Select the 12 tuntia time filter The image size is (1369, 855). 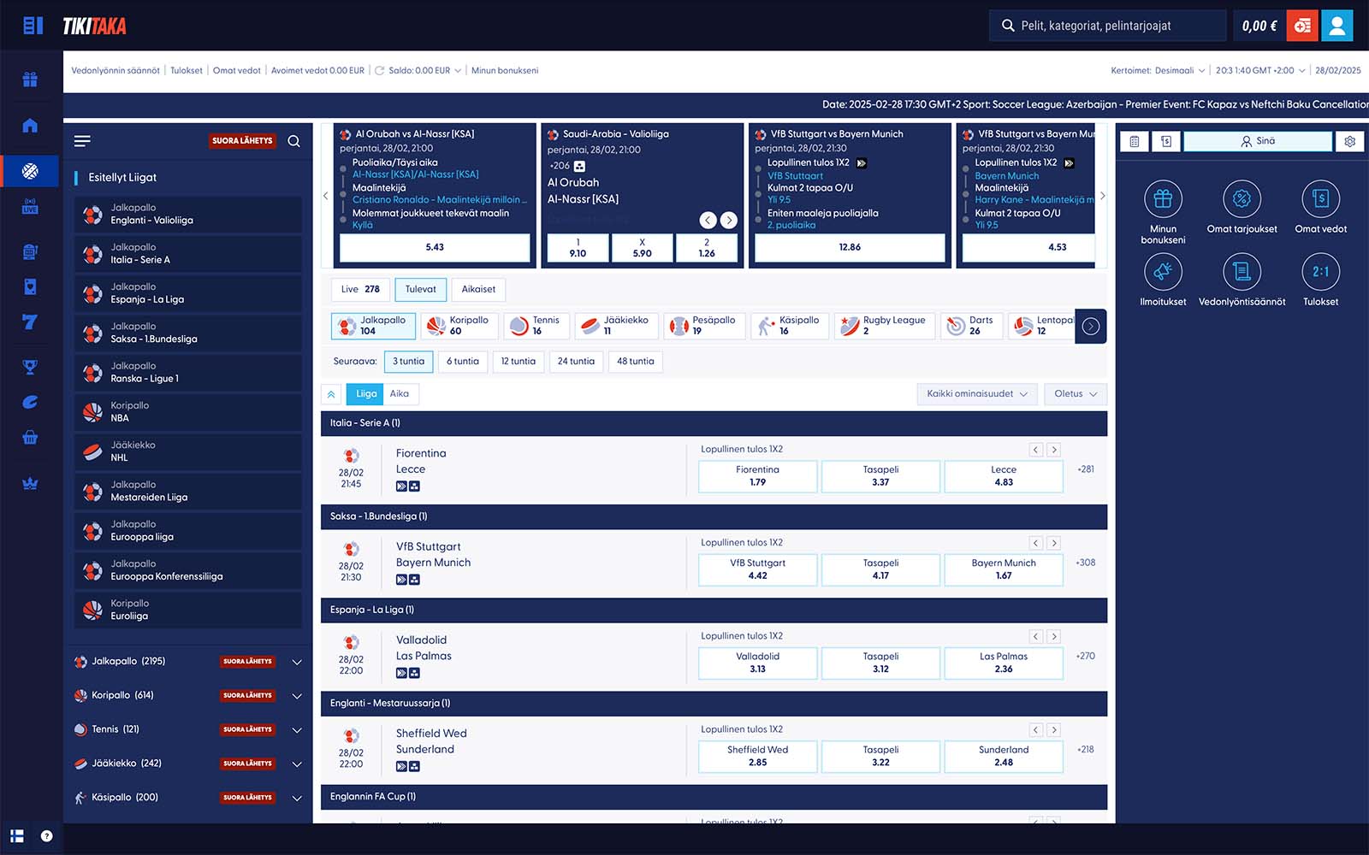click(519, 362)
